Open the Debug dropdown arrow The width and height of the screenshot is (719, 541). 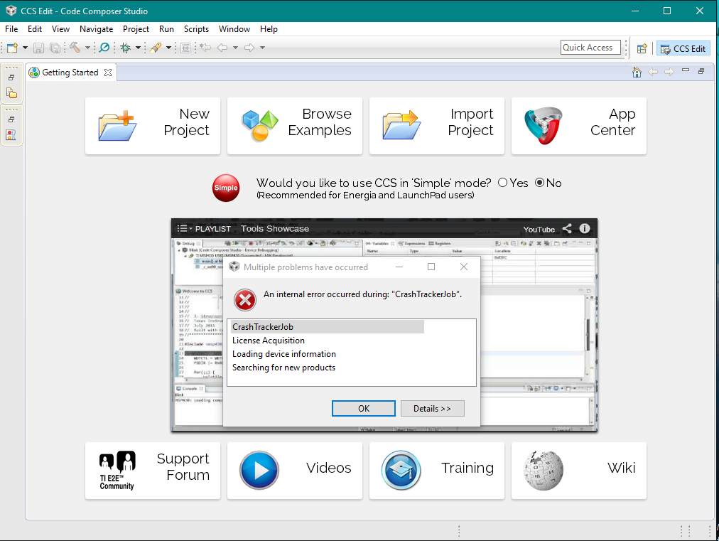pos(138,48)
